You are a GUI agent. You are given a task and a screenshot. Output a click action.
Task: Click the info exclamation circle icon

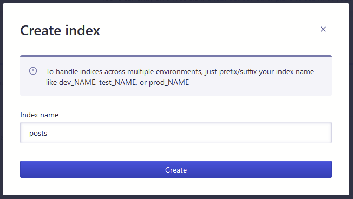[33, 71]
